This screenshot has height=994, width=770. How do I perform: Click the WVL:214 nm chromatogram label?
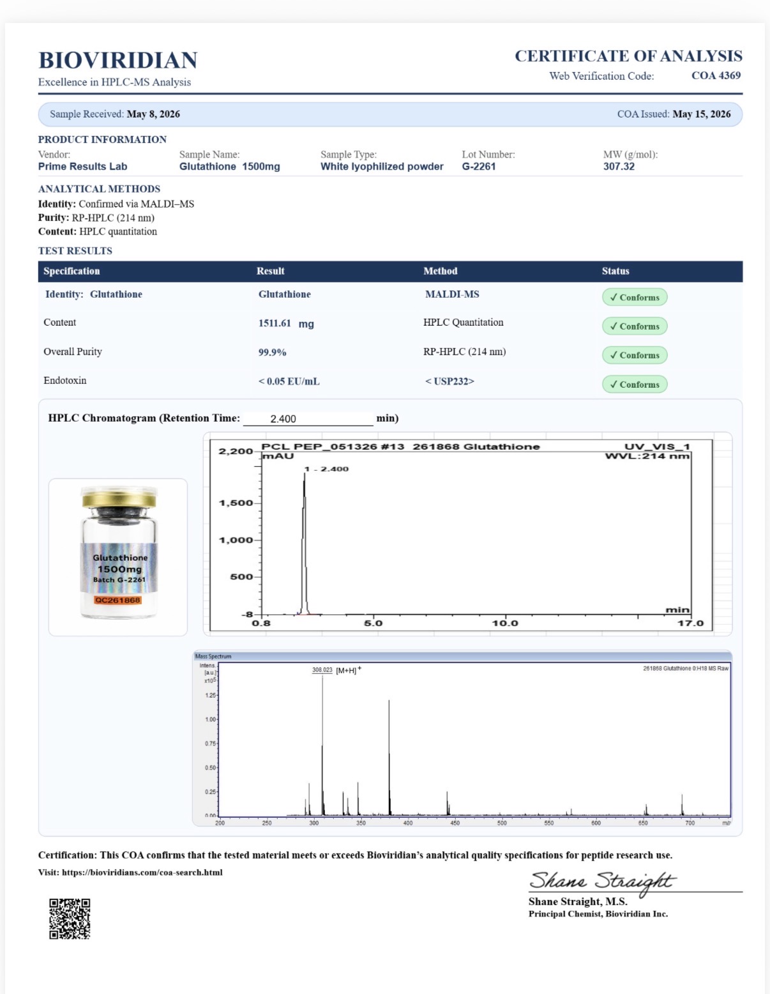click(647, 456)
